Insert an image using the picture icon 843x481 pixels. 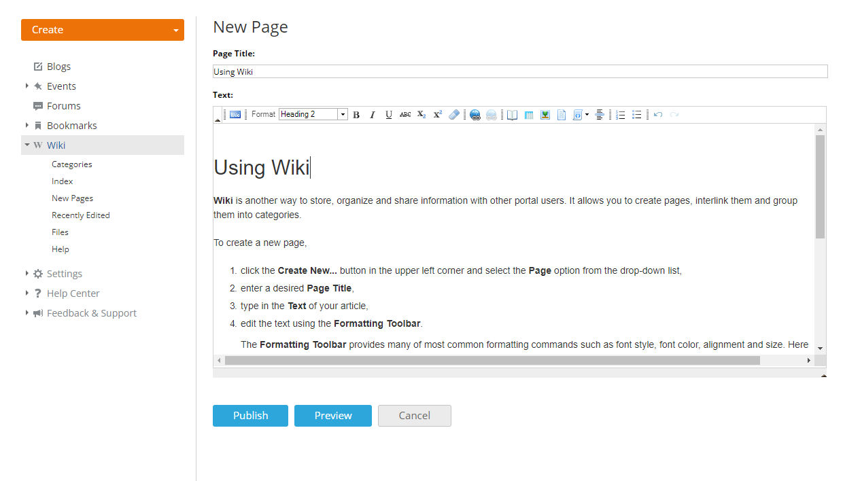pyautogui.click(x=545, y=114)
